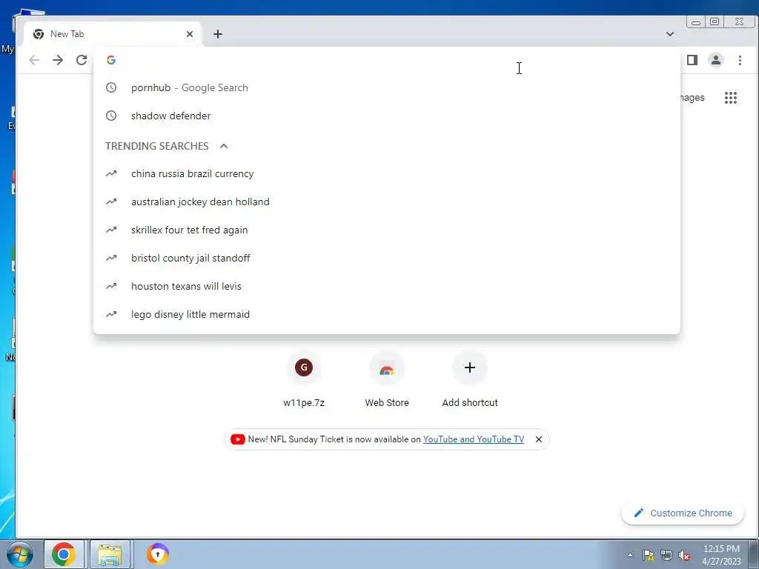Screen dimensions: 759x569
Task: Go back with the browser back arrow
Action: point(34,60)
